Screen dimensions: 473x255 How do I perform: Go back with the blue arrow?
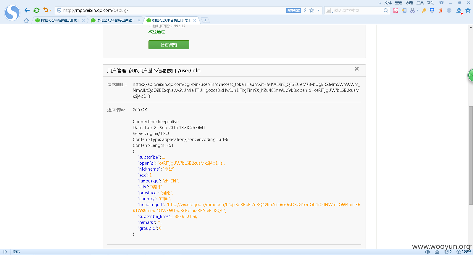click(x=27, y=10)
